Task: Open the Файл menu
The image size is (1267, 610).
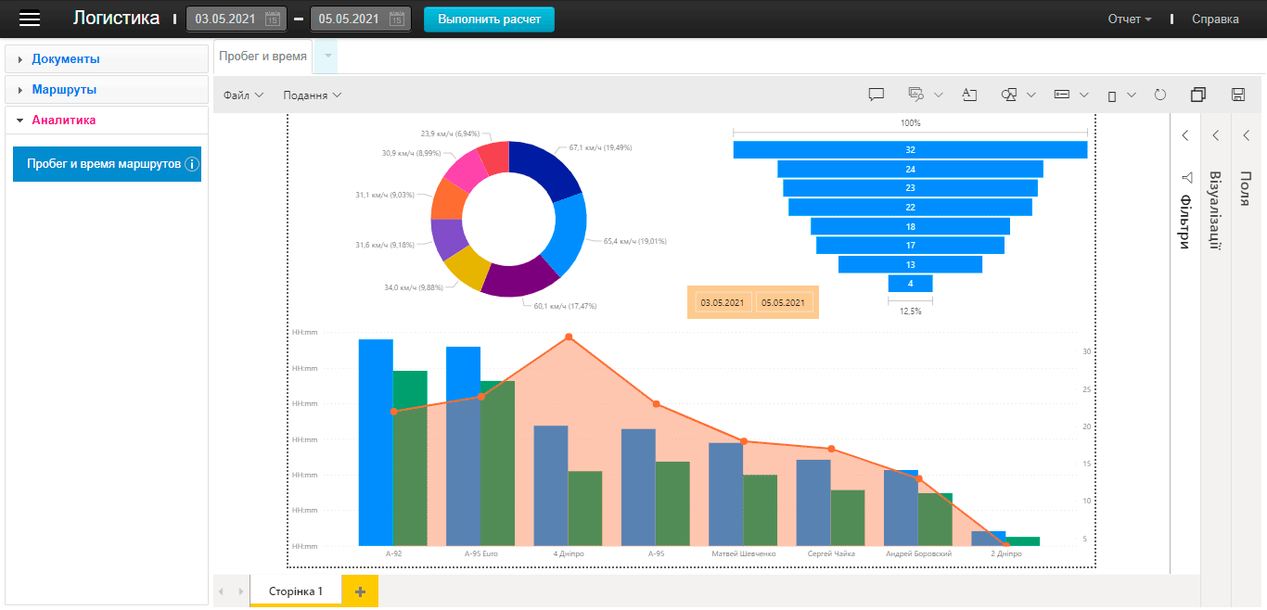Action: 243,95
